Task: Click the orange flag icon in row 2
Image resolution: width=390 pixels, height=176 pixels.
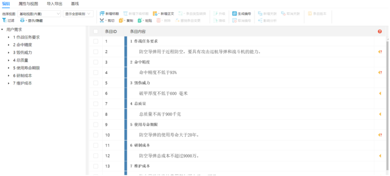Action: pyautogui.click(x=380, y=52)
